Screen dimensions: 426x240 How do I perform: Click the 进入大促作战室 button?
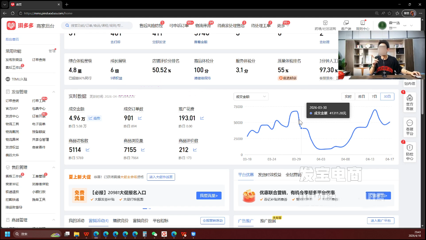coord(161,177)
